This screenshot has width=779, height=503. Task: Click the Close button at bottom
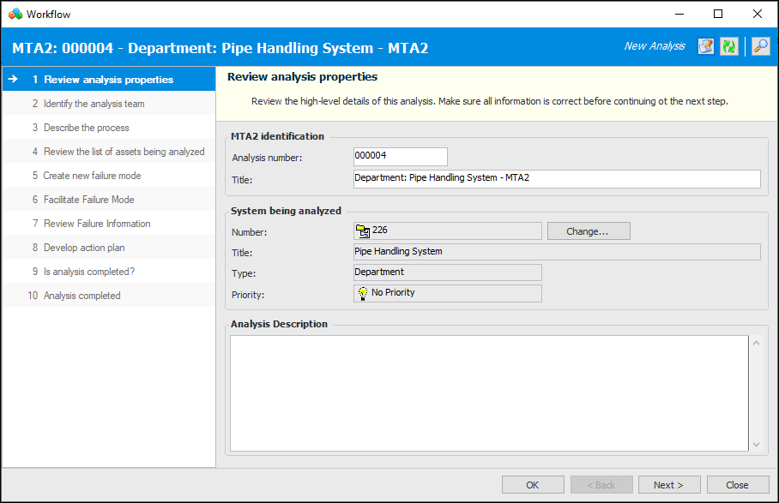coord(737,485)
